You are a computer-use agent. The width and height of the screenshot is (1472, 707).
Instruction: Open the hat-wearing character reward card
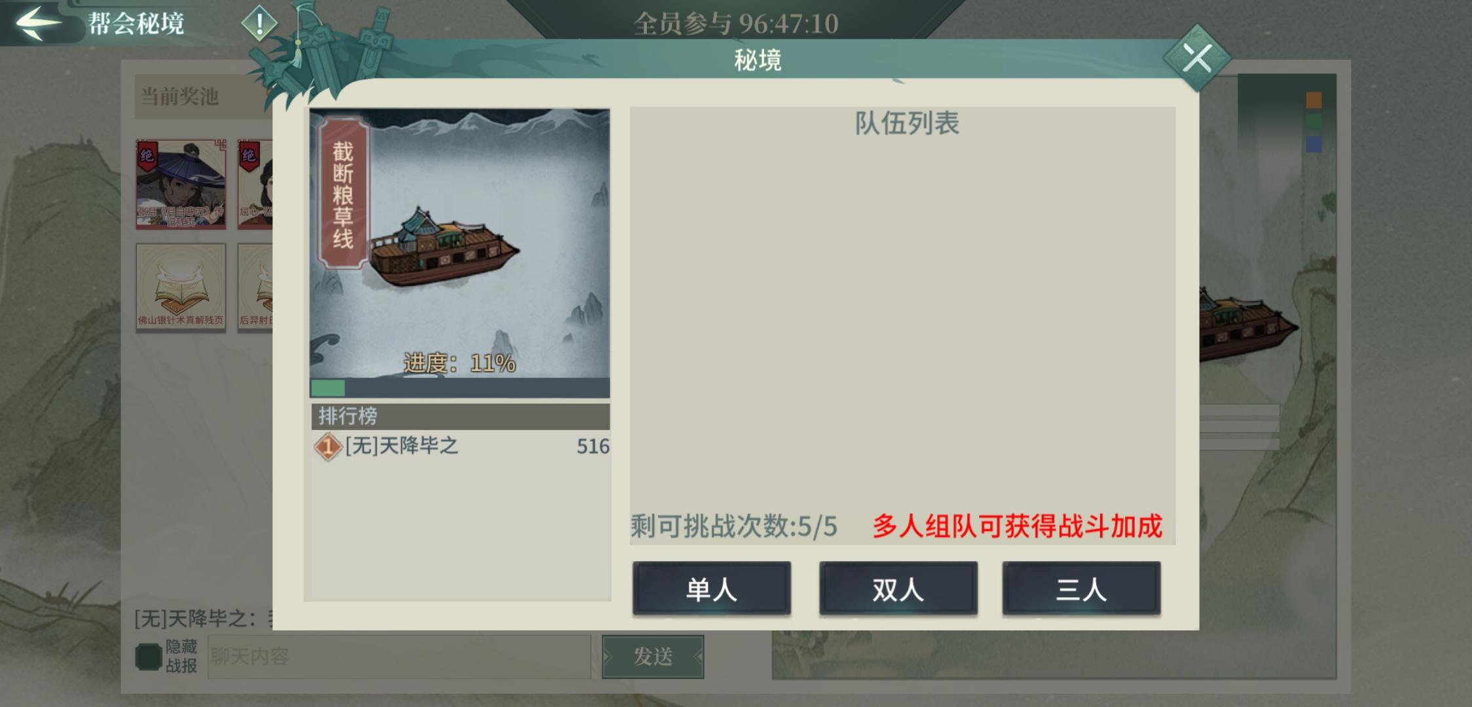pyautogui.click(x=181, y=184)
